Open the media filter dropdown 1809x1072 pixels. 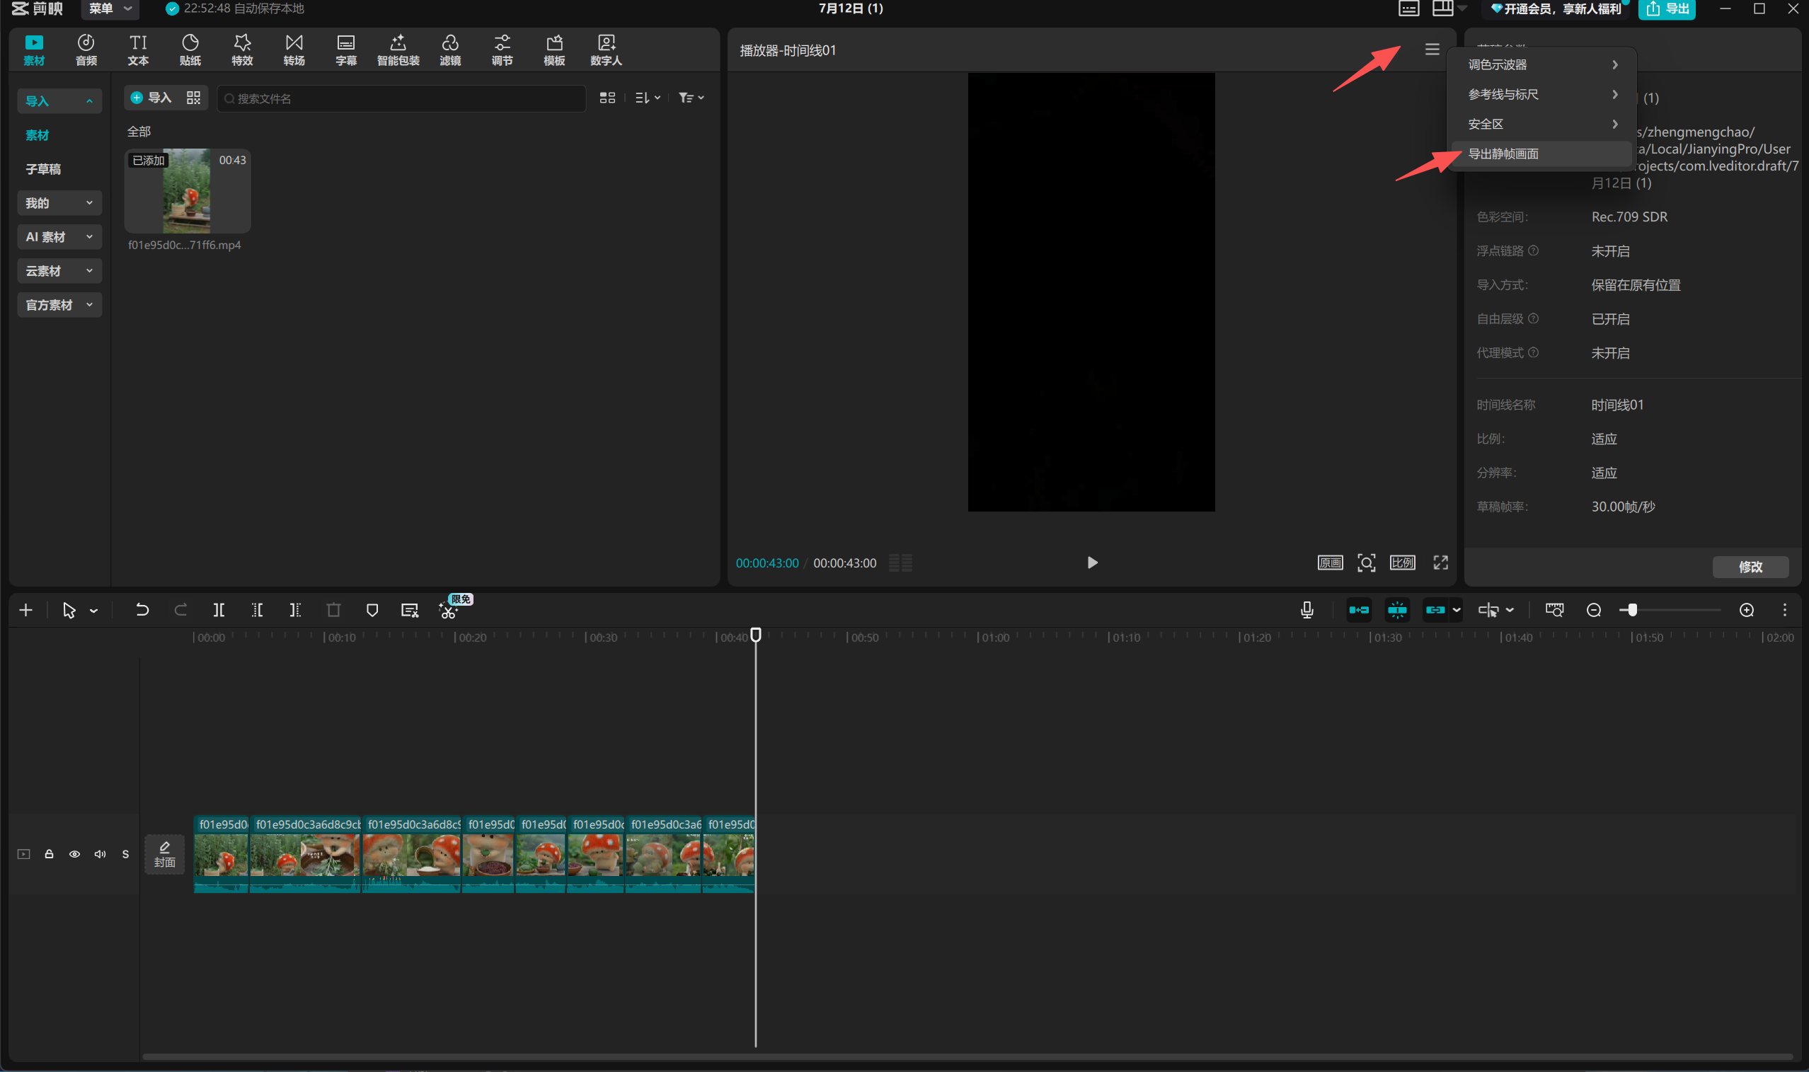click(x=691, y=98)
